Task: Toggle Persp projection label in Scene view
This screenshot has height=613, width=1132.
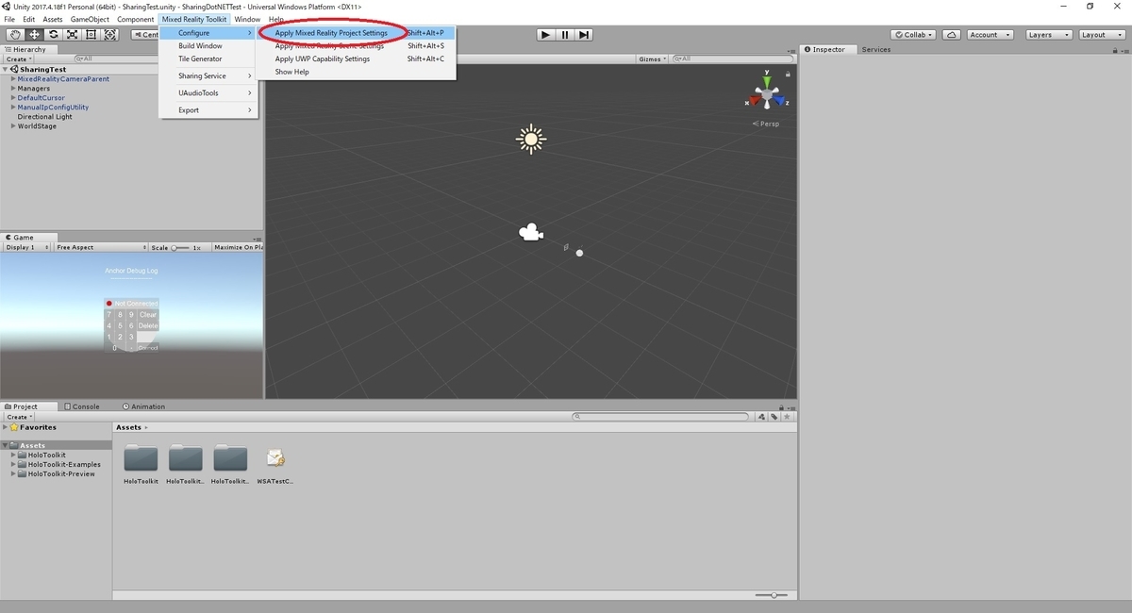Action: 767,124
